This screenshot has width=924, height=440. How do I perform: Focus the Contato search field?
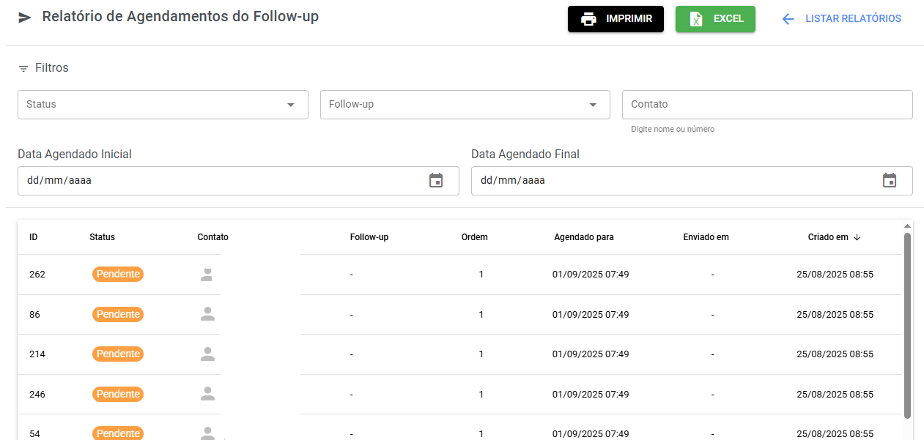click(767, 105)
